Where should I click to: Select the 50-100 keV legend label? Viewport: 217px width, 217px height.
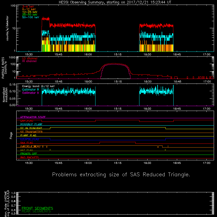point(31,17)
